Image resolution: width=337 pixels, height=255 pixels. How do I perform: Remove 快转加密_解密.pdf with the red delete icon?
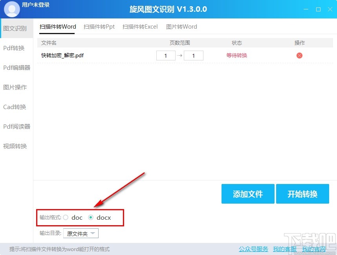tap(299, 55)
